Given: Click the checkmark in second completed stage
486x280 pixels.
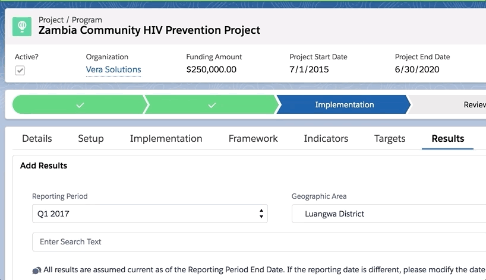Looking at the screenshot, I should 212,105.
